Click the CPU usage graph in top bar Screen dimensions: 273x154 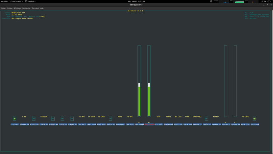coord(224,2)
